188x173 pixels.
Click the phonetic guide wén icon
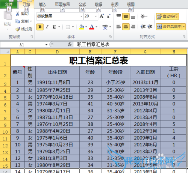105,27
